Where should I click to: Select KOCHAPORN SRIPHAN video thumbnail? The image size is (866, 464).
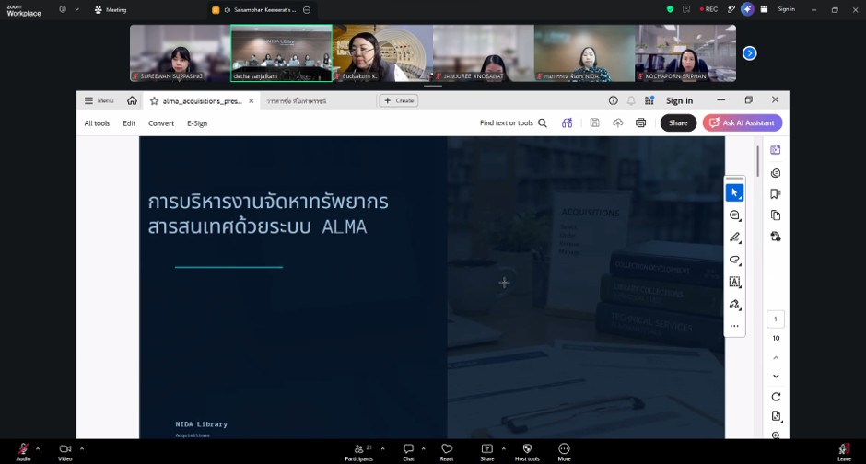pyautogui.click(x=685, y=53)
